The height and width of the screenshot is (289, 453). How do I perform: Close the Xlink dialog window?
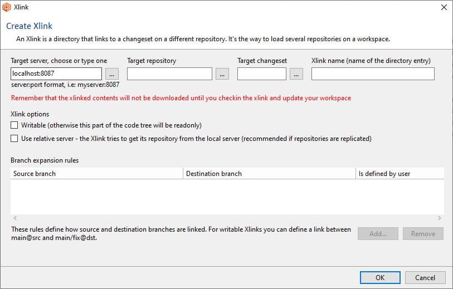pyautogui.click(x=444, y=7)
